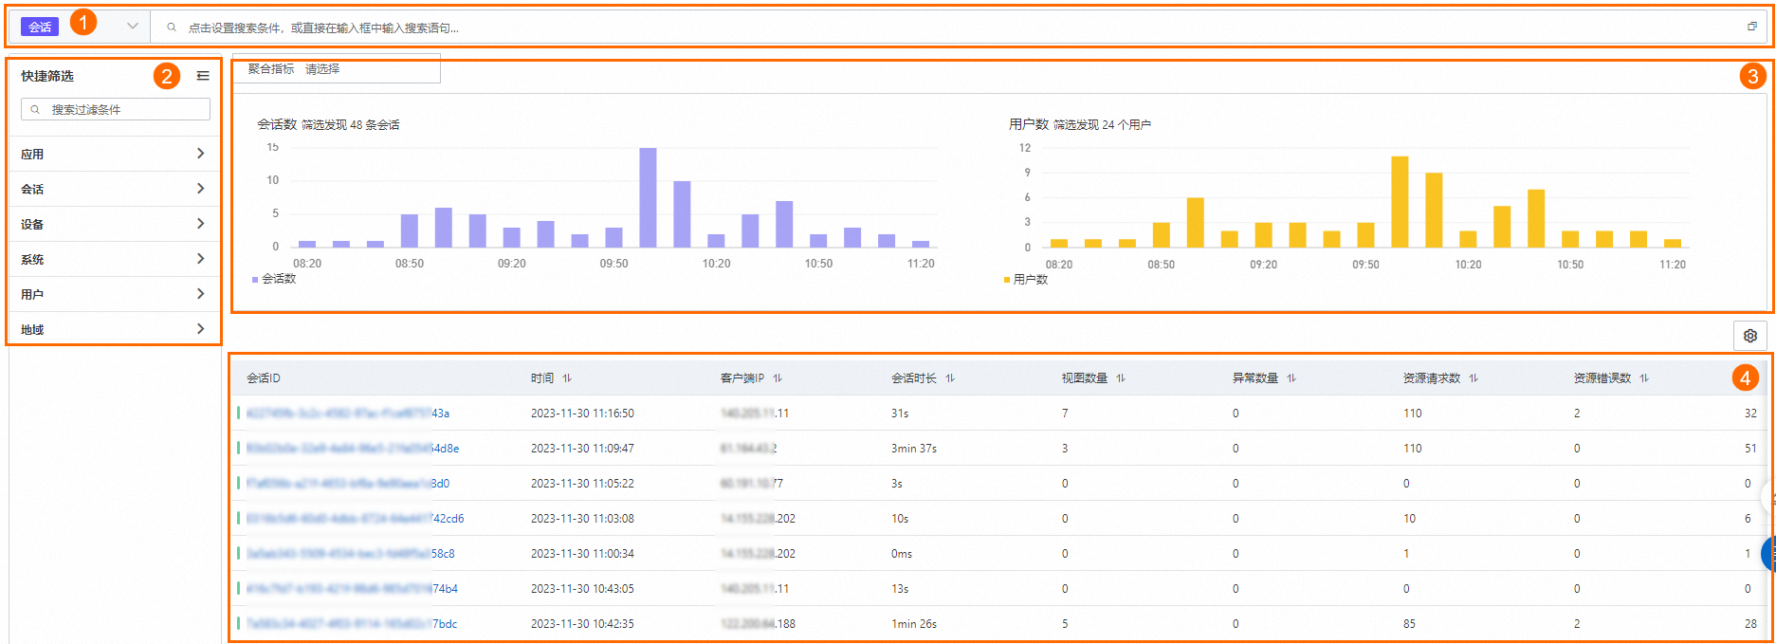Click time cell 2023-11-30 11:16:50
1776x644 pixels.
pos(582,414)
